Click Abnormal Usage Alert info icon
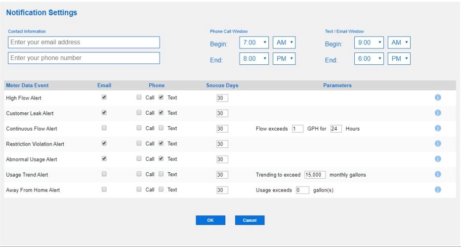This screenshot has width=461, height=247. click(437, 159)
